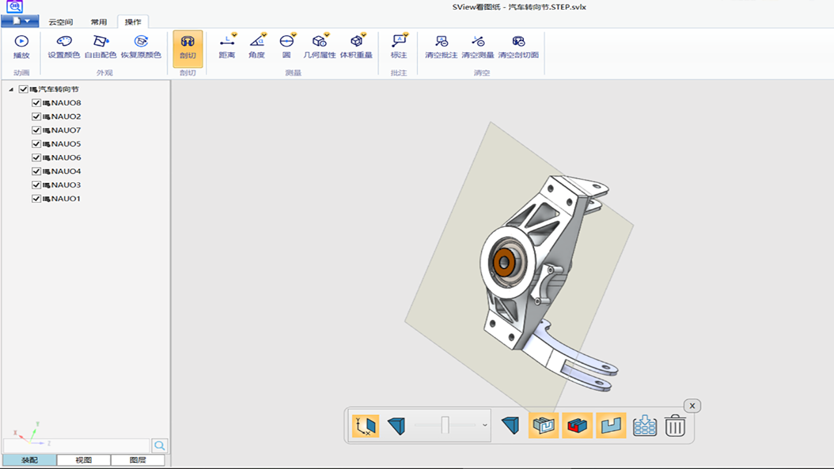Select the 圆 circle measurement tool
Viewport: 834px width, 469px height.
[286, 48]
